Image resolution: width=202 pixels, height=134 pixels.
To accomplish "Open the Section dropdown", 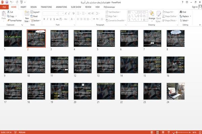I will [x=36, y=20].
